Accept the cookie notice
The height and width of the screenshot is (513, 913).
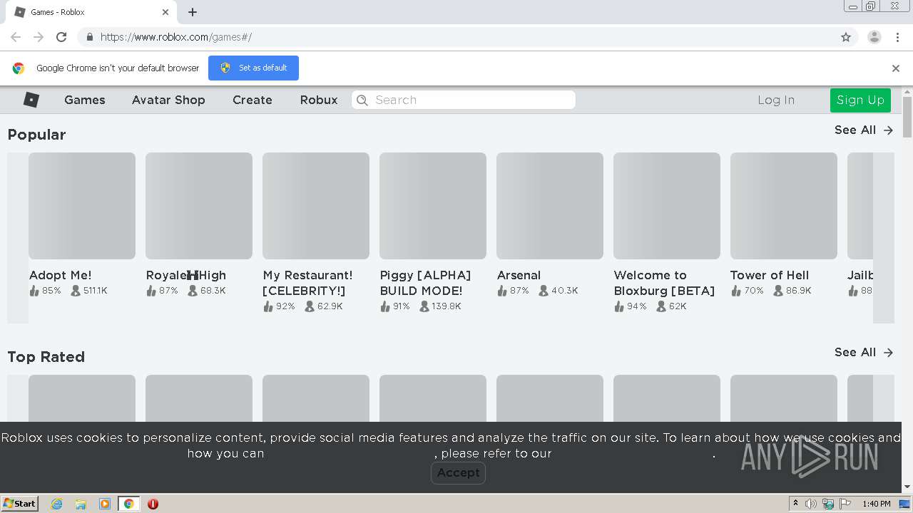(x=458, y=472)
